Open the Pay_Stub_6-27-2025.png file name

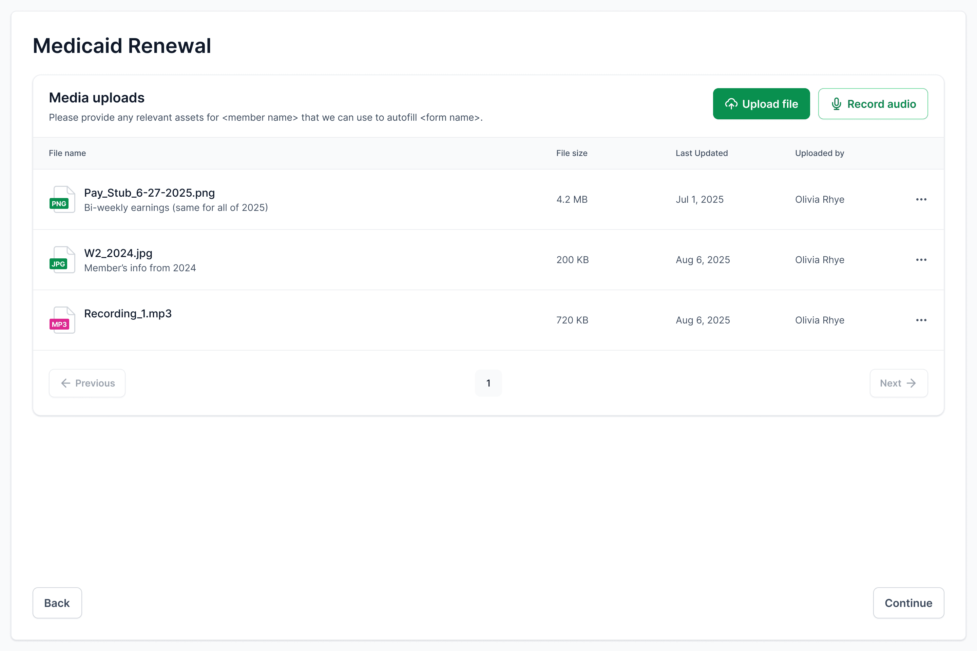coord(149,193)
